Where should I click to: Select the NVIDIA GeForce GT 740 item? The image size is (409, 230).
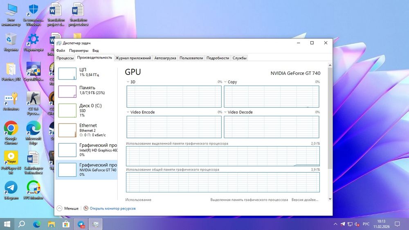click(x=86, y=170)
